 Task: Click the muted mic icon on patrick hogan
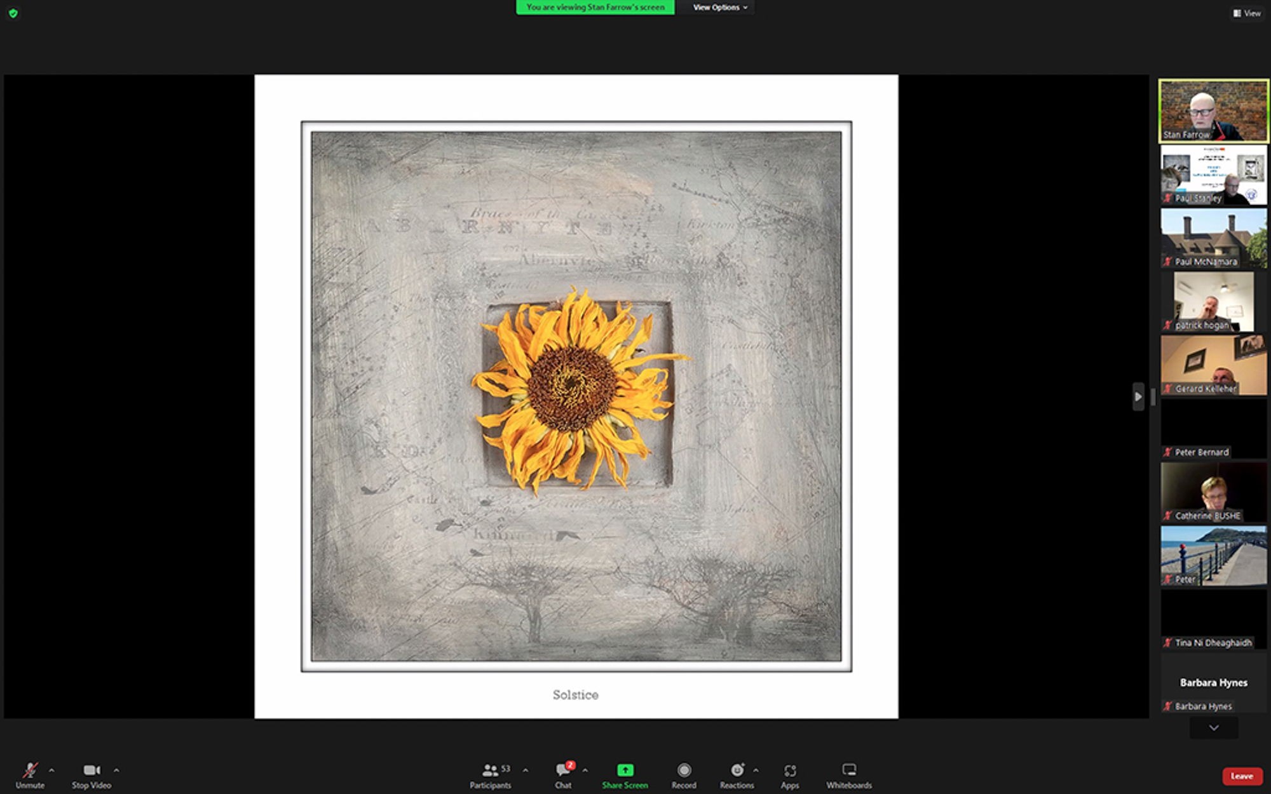(1167, 325)
